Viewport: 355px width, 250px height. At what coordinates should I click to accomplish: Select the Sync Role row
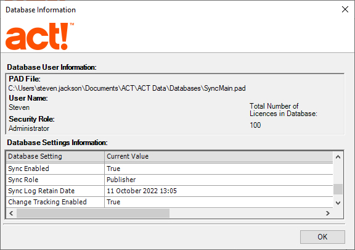(169, 180)
